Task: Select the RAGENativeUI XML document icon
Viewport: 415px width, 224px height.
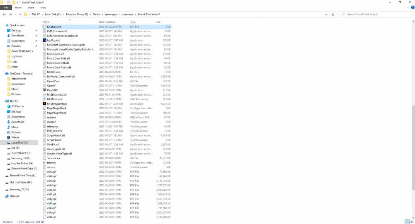Action: click(x=44, y=99)
